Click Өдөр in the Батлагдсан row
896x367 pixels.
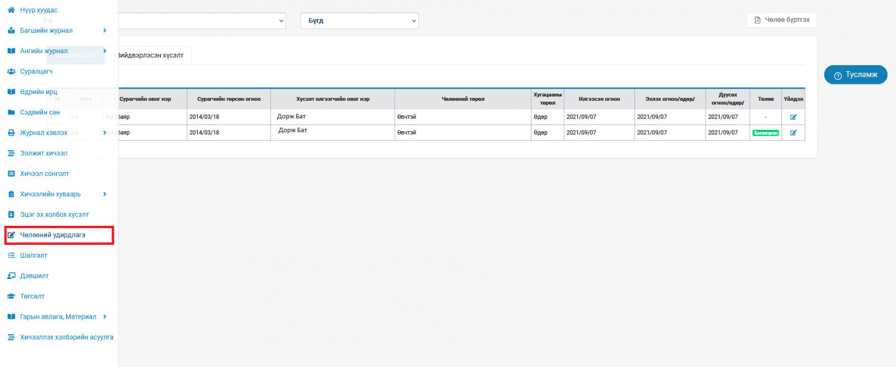tap(540, 133)
